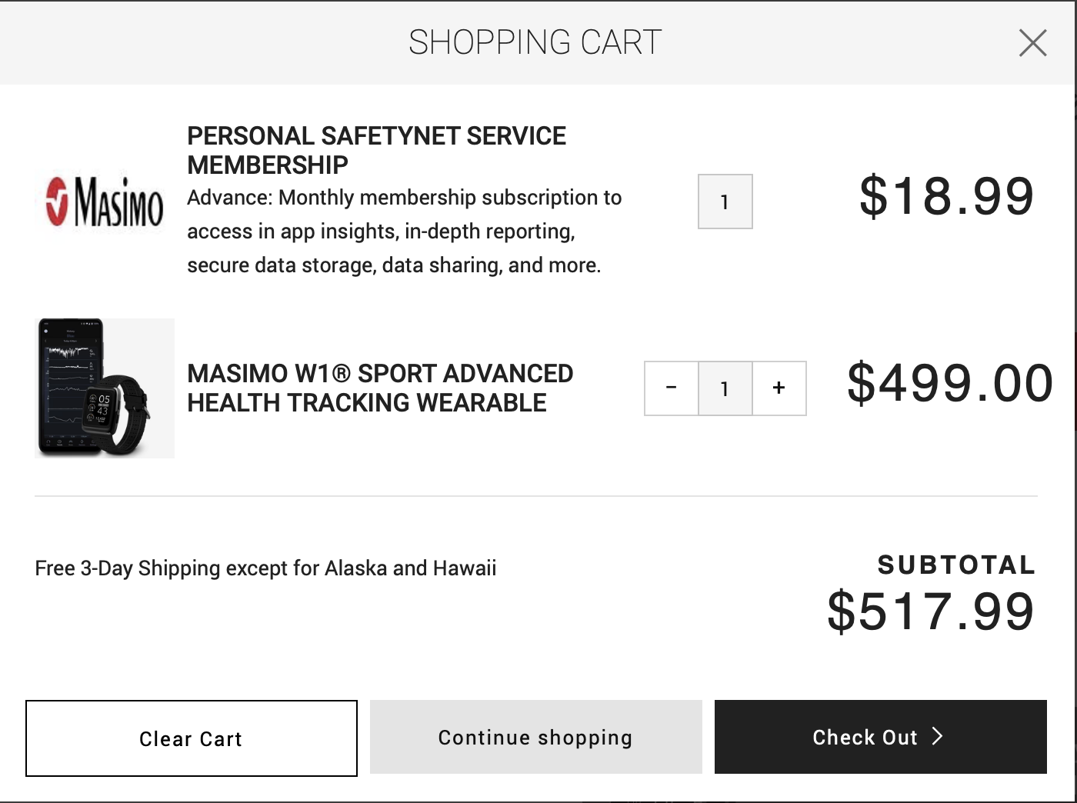Screen dimensions: 1077x803
Task: Click the membership subscription description text
Action: (404, 232)
